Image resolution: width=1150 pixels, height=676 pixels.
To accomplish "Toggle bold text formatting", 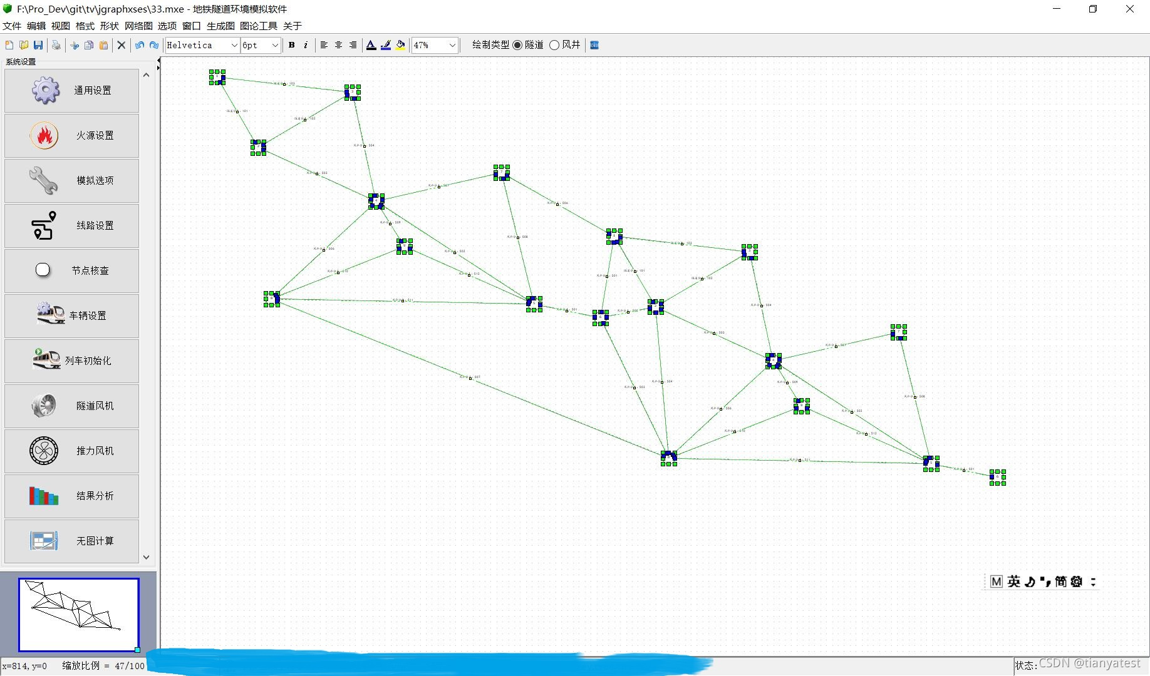I will (x=291, y=45).
